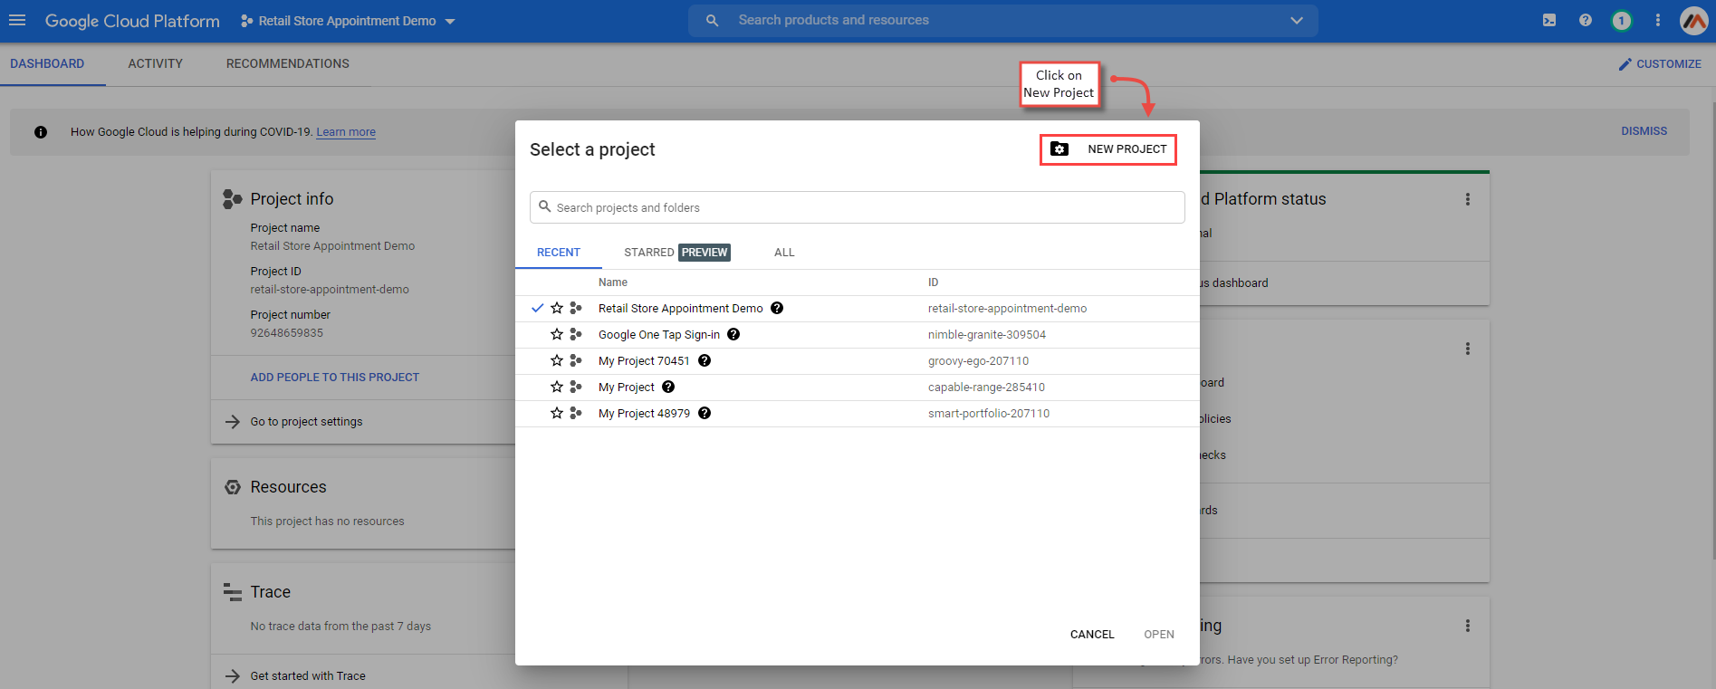The width and height of the screenshot is (1716, 689).
Task: Click the Resources card icon
Action: pos(233,487)
